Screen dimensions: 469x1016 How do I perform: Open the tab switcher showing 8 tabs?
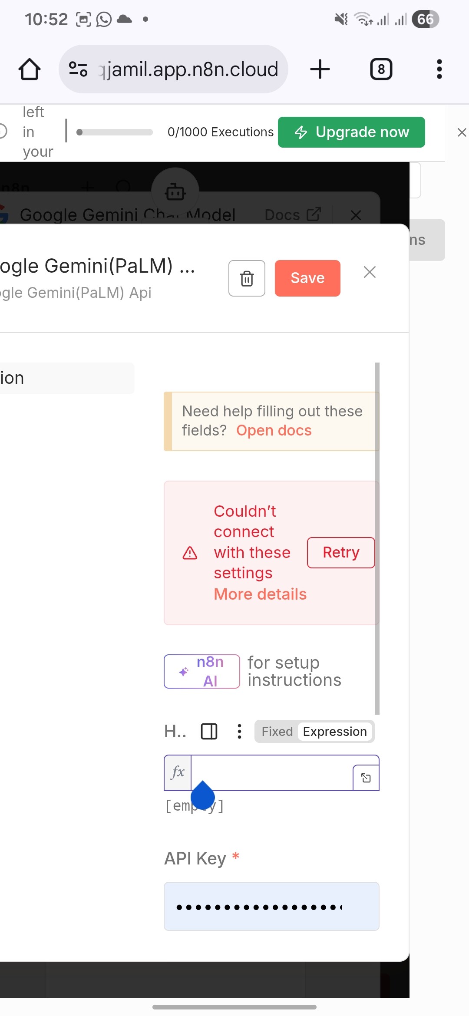[x=381, y=69]
